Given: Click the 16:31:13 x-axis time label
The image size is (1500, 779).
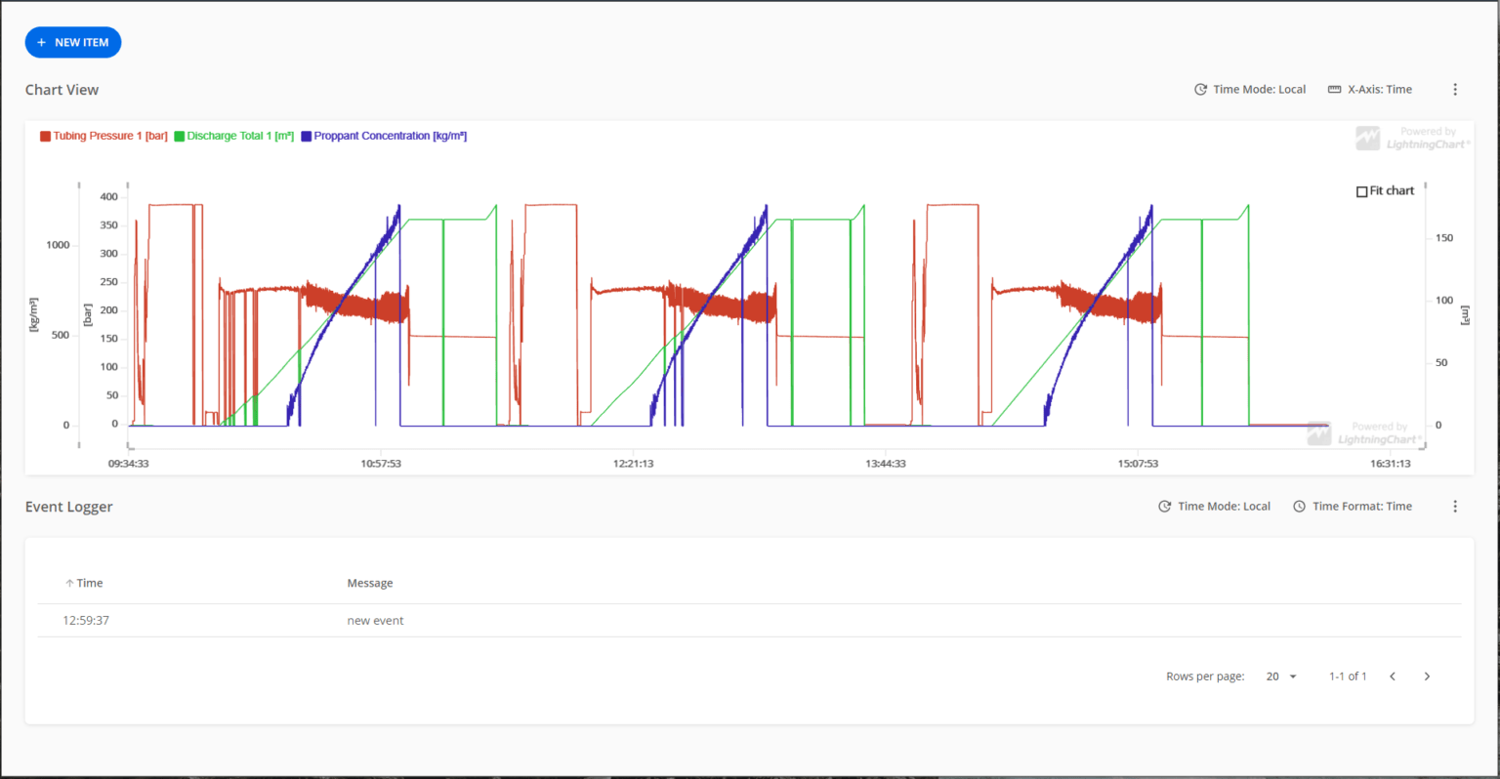Looking at the screenshot, I should 1391,464.
